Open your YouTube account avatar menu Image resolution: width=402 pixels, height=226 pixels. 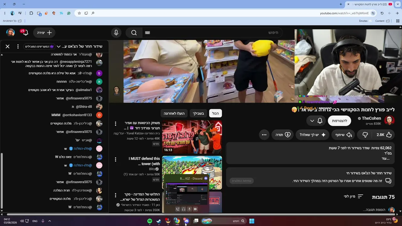click(x=10, y=33)
